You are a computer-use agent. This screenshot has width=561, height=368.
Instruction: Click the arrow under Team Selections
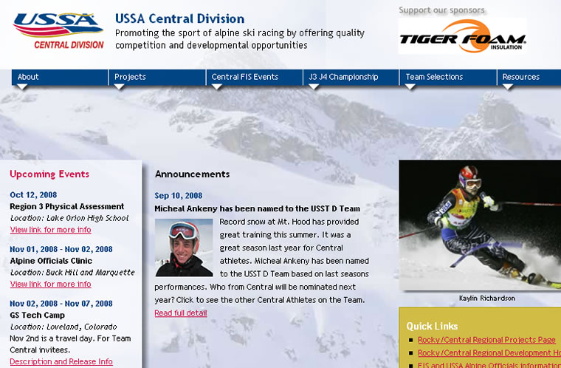410,86
